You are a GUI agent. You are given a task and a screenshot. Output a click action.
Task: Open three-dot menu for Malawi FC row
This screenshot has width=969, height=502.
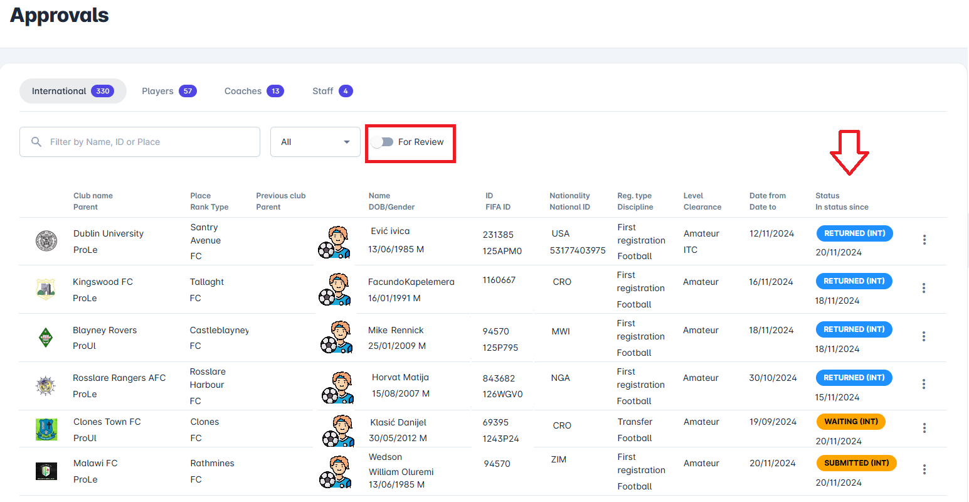[x=924, y=469]
